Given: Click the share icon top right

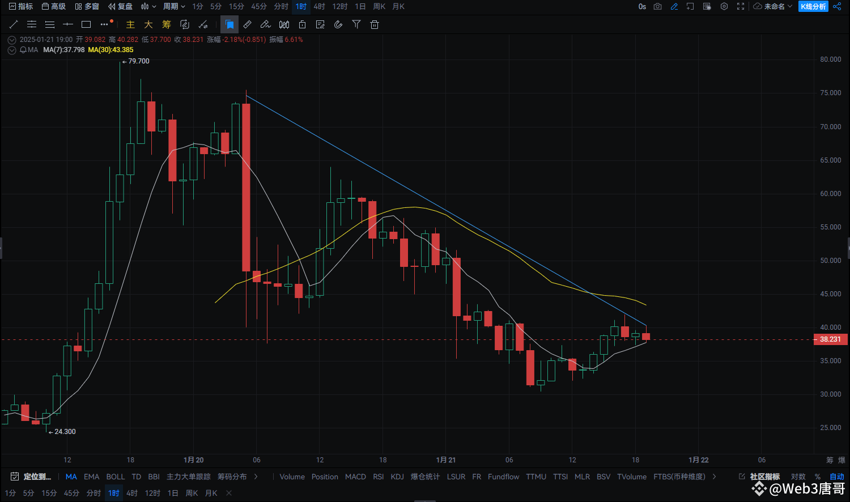Looking at the screenshot, I should pos(837,6).
